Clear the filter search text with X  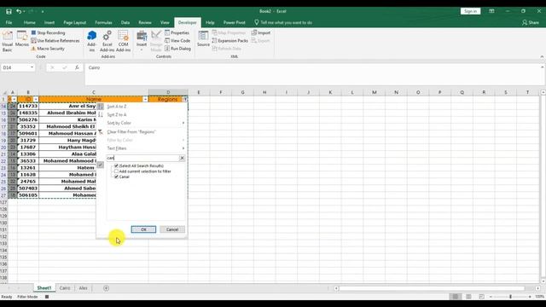pyautogui.click(x=182, y=158)
